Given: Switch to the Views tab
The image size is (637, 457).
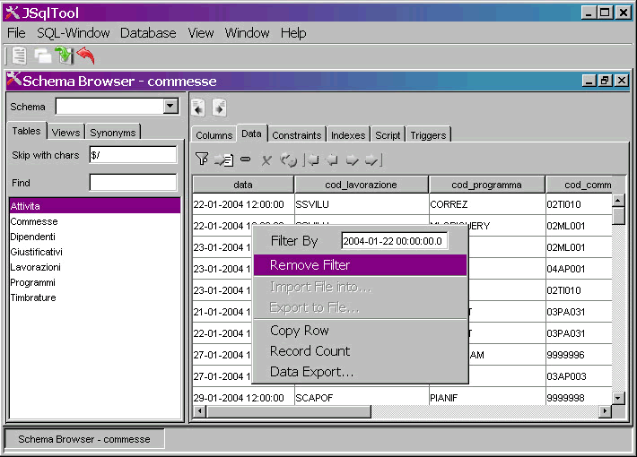Looking at the screenshot, I should [65, 133].
